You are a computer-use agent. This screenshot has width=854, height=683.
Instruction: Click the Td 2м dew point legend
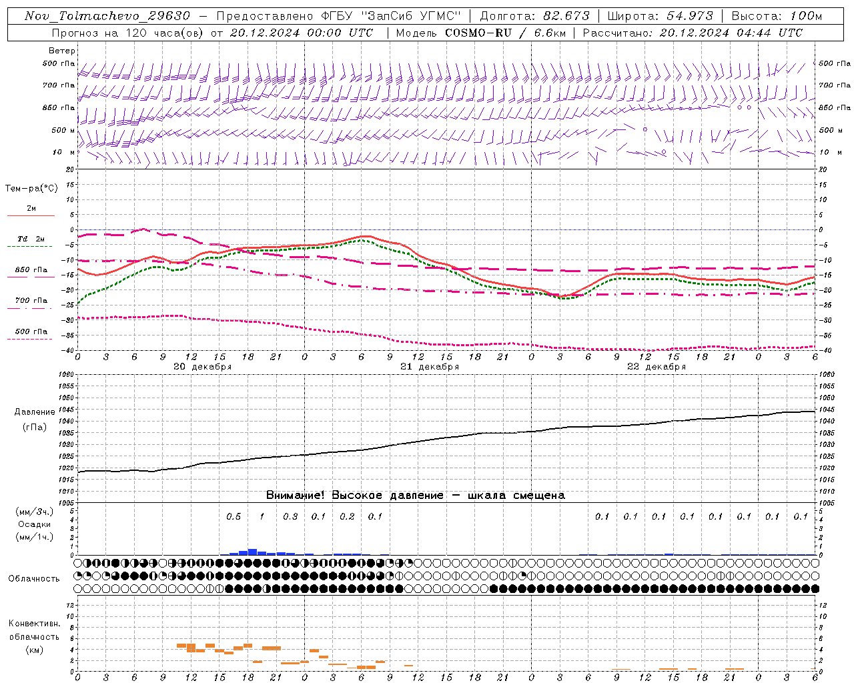[x=31, y=239]
